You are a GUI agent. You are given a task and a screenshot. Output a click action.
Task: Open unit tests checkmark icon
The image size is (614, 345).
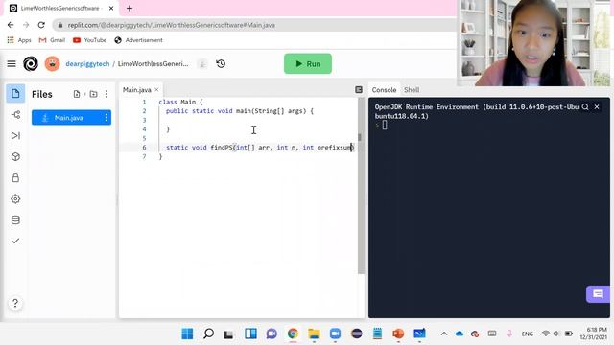pos(15,241)
